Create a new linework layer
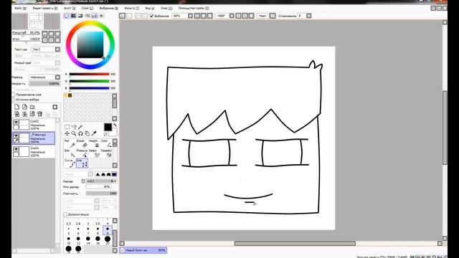 point(24,107)
